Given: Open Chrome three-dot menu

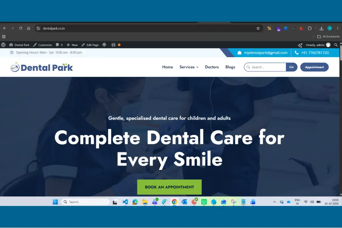Looking at the screenshot, I should [337, 28].
